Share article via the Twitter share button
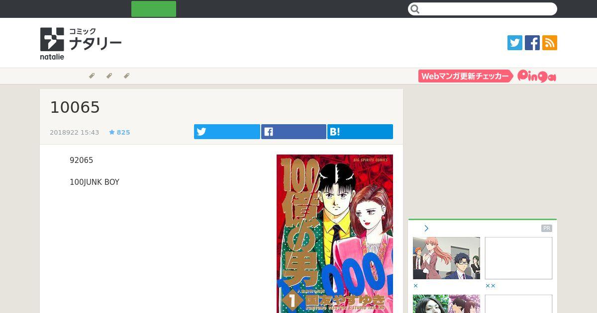Screen dimensions: 597x313 [x=227, y=132]
